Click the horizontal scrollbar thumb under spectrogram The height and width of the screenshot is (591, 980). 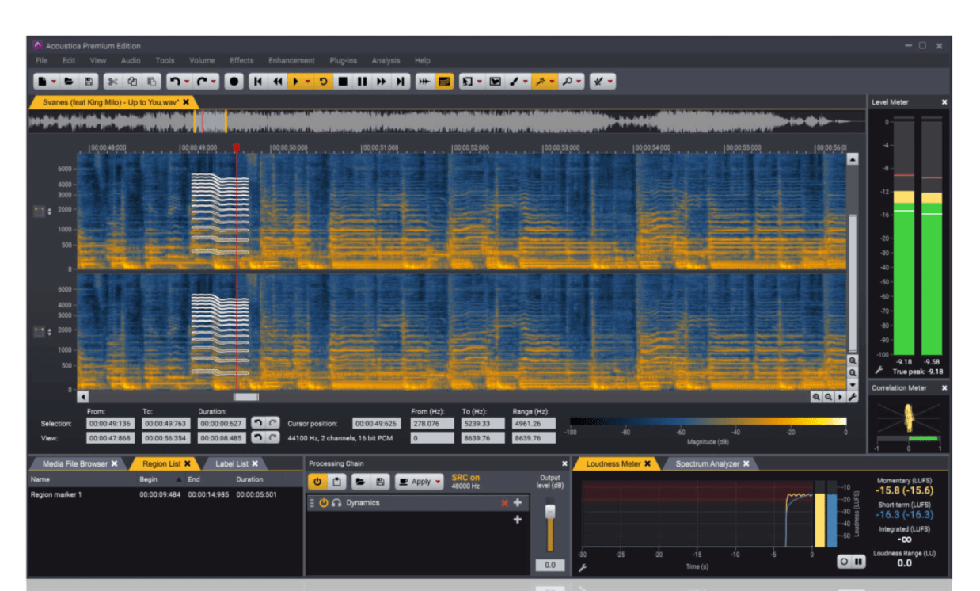(245, 397)
